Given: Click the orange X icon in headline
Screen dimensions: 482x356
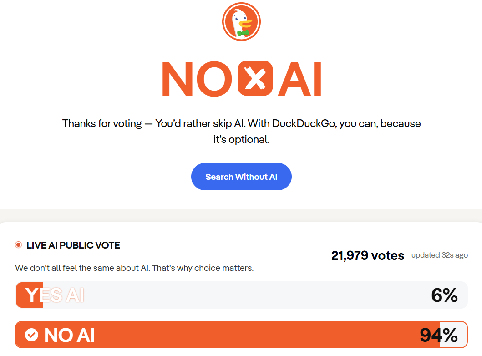Looking at the screenshot, I should pyautogui.click(x=255, y=78).
